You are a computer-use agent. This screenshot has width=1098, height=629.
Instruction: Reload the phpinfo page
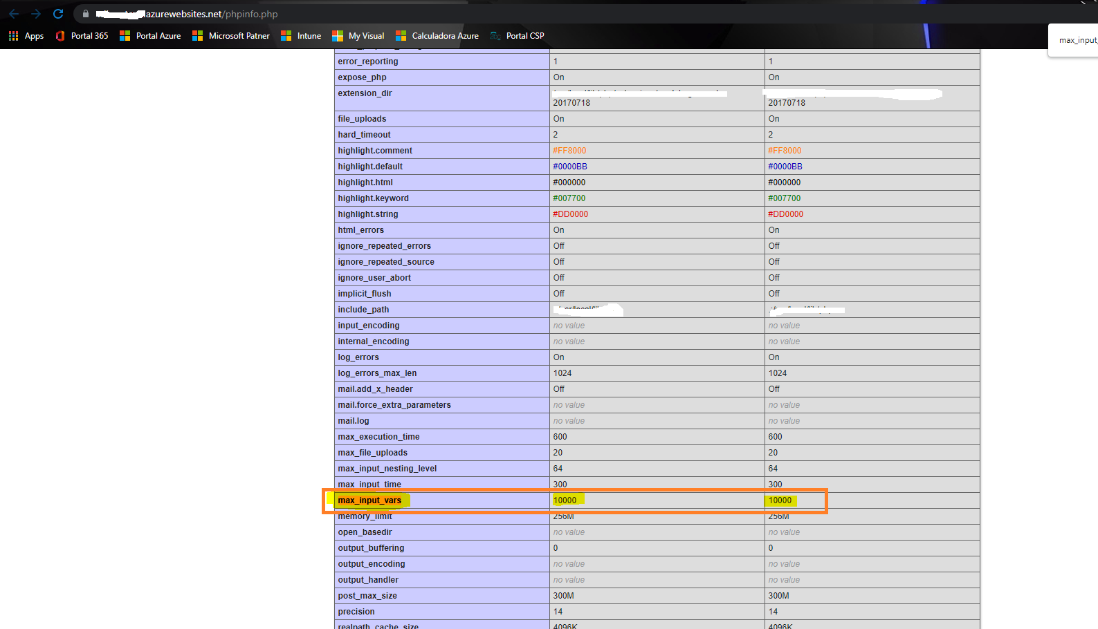(58, 14)
